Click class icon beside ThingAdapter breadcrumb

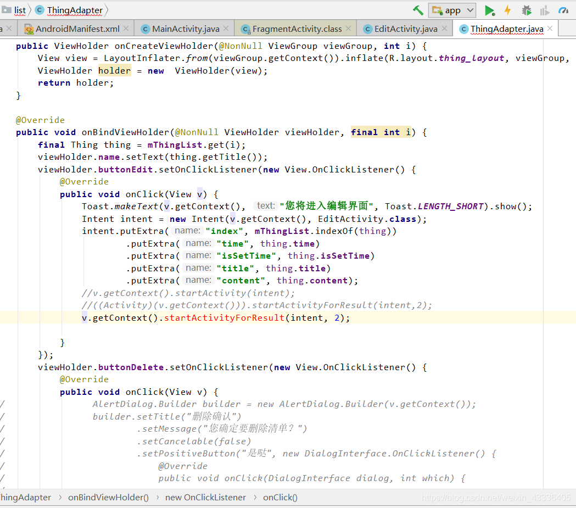tap(40, 10)
